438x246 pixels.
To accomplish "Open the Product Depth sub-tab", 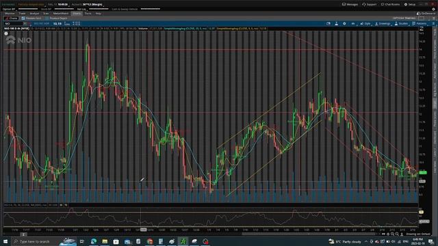I will [56, 18].
